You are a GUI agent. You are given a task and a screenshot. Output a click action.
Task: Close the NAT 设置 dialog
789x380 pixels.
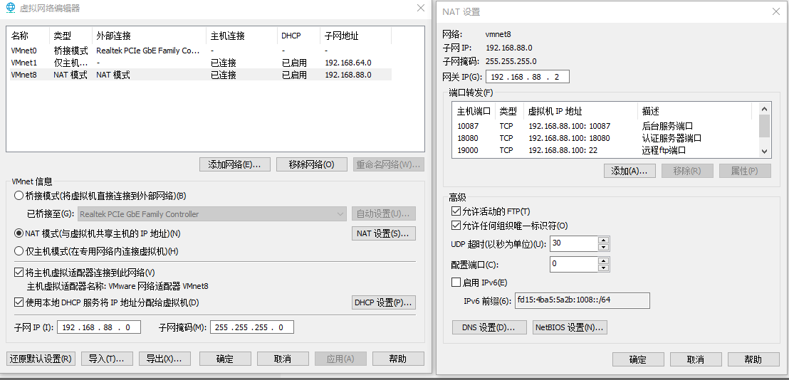pyautogui.click(x=776, y=11)
